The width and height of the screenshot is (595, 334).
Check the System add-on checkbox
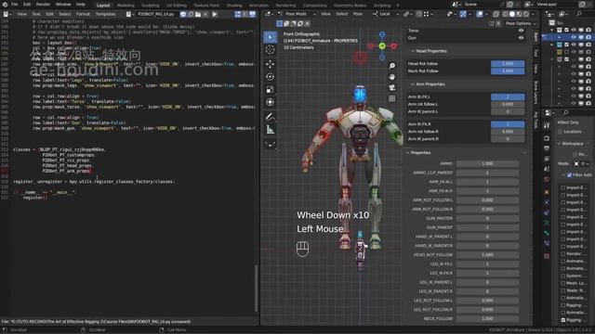click(563, 276)
